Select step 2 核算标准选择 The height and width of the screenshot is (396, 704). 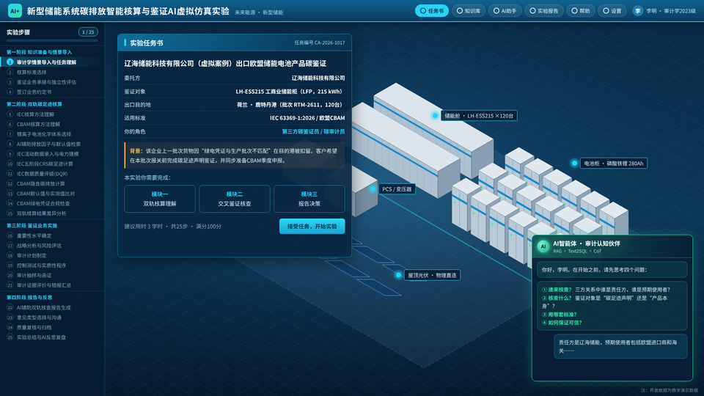[52, 72]
